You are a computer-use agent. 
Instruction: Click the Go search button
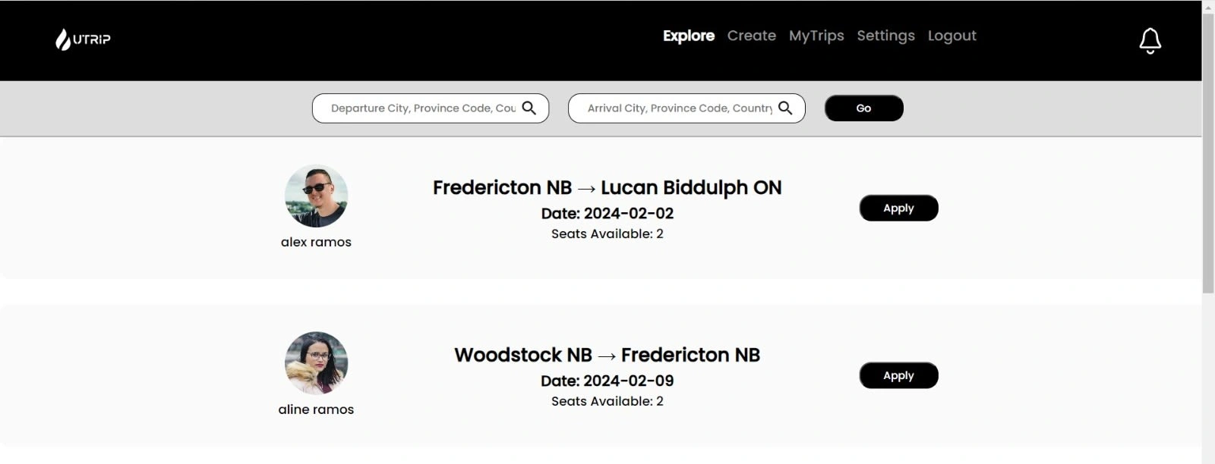[x=864, y=108]
